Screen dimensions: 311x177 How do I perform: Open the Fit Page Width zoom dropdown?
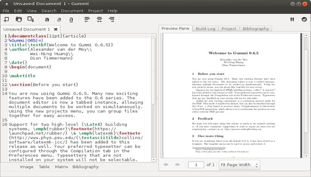point(239,165)
